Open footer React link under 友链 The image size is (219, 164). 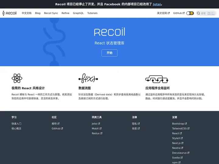(x=177, y=133)
